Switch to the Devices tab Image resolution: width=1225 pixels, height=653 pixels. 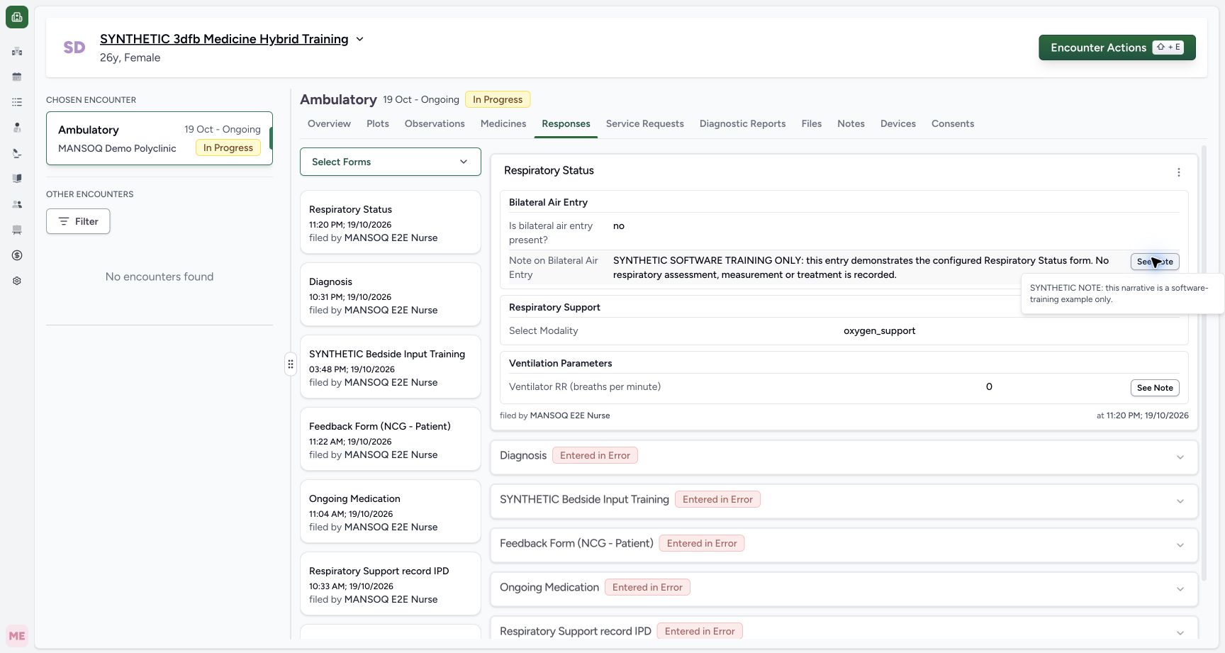(898, 123)
